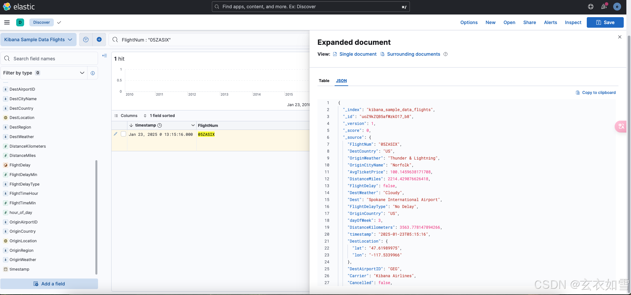
Task: Switch to the Table tab
Action: pyautogui.click(x=324, y=81)
